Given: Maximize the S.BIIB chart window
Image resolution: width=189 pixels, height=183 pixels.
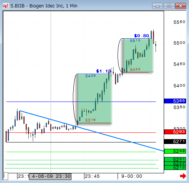Looking at the screenshot, I should (x=169, y=6).
